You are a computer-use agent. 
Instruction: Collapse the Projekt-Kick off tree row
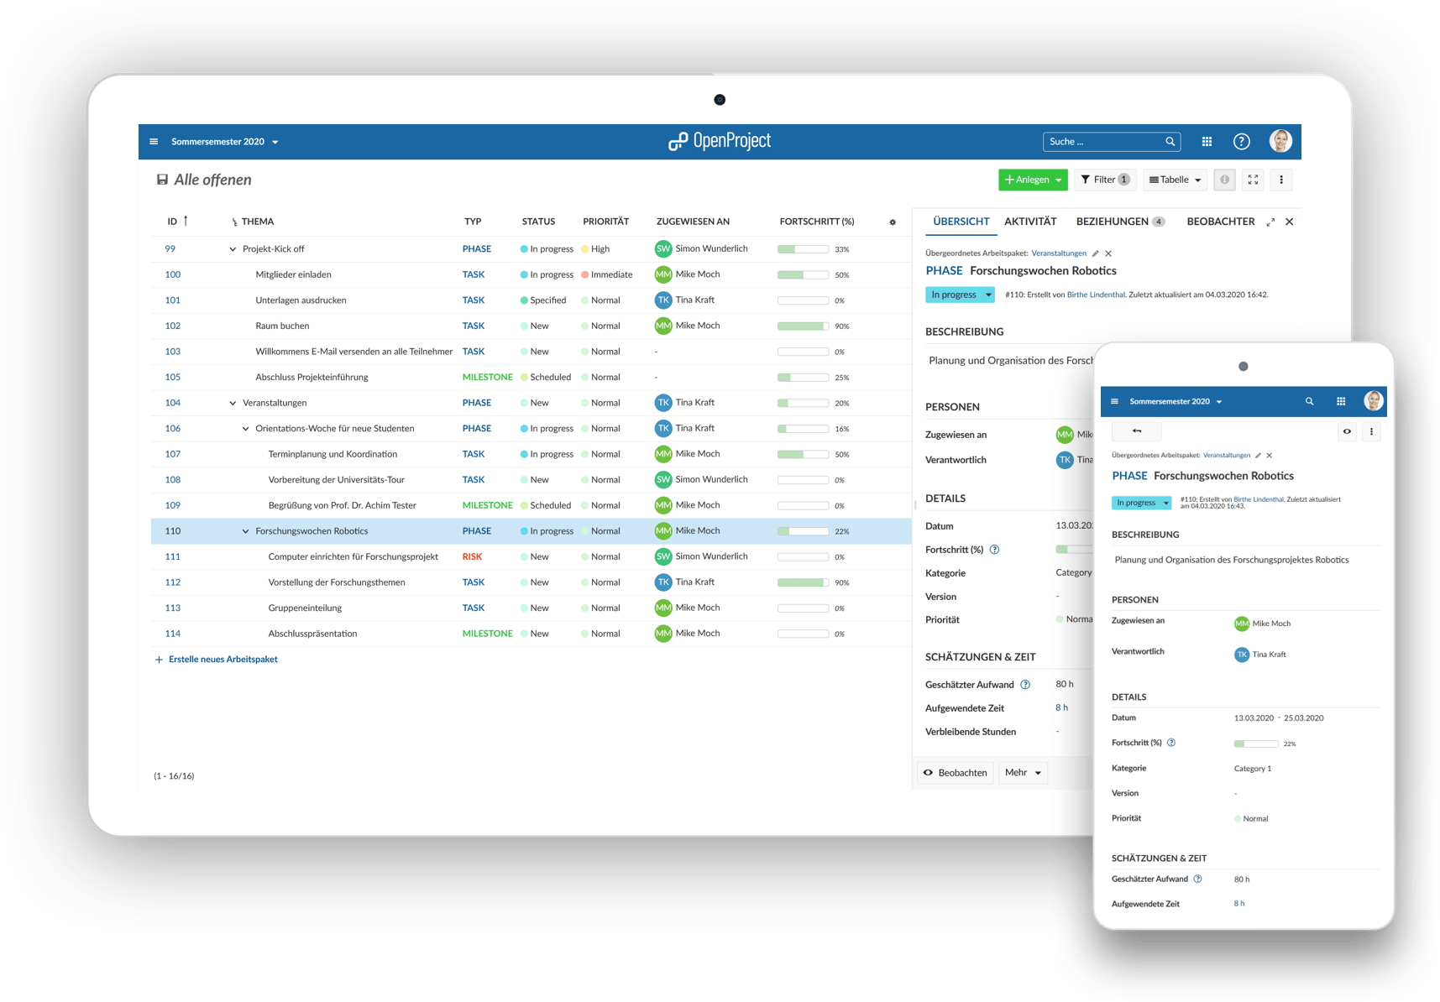[x=233, y=249]
